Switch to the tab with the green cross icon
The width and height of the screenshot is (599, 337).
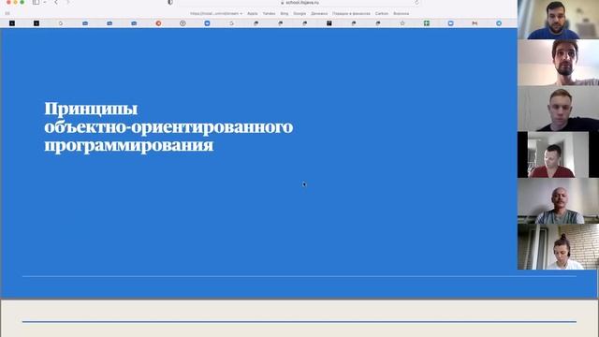(x=427, y=23)
